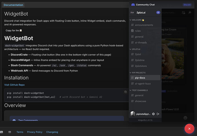This screenshot has width=197, height=136.
Task: Click the /ask command code
Action: point(62,65)
